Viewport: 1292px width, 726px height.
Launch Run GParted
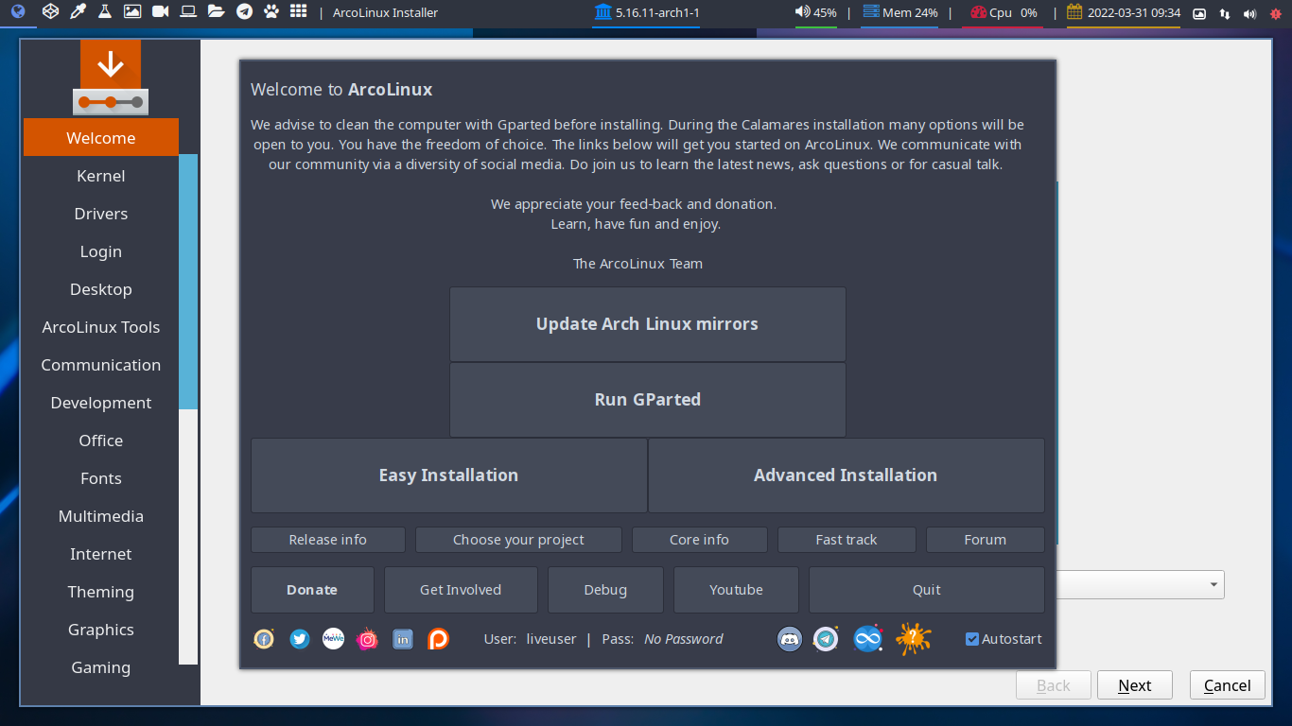click(648, 400)
